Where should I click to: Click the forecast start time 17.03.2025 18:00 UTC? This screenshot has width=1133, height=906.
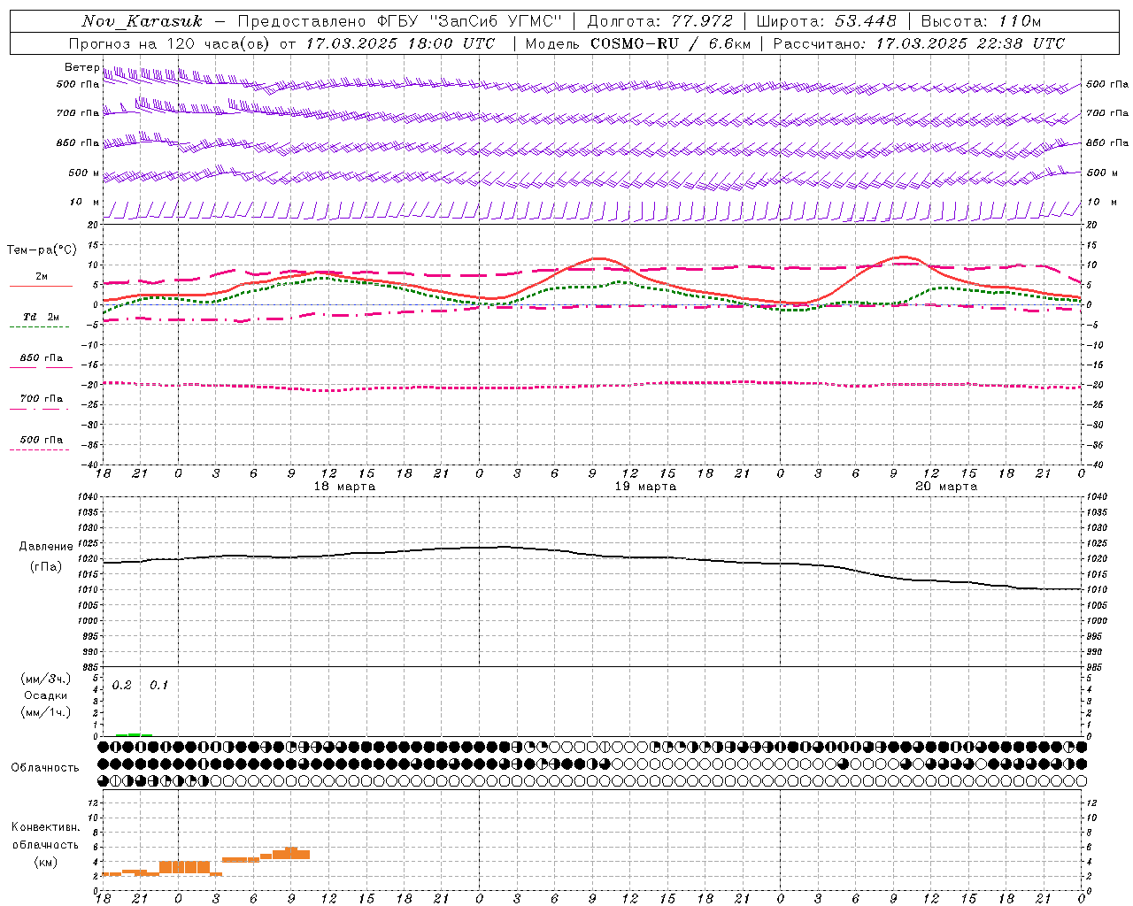400,43
